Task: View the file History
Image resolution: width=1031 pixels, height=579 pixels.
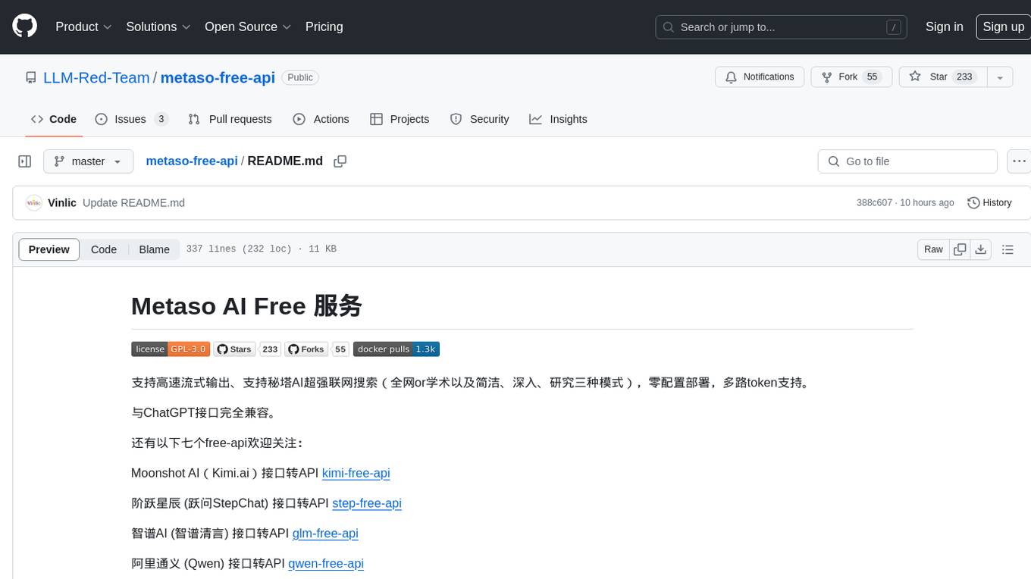Action: coord(989,203)
